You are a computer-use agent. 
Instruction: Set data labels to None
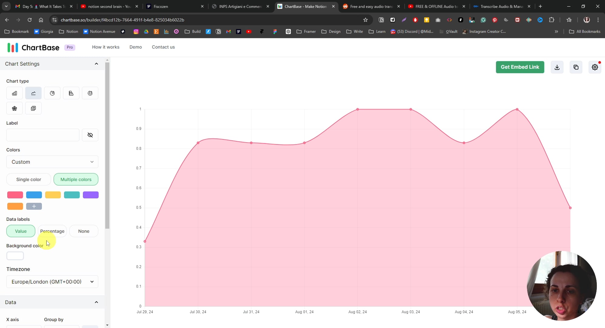83,231
